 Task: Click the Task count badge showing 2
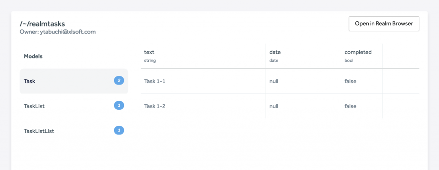point(119,81)
